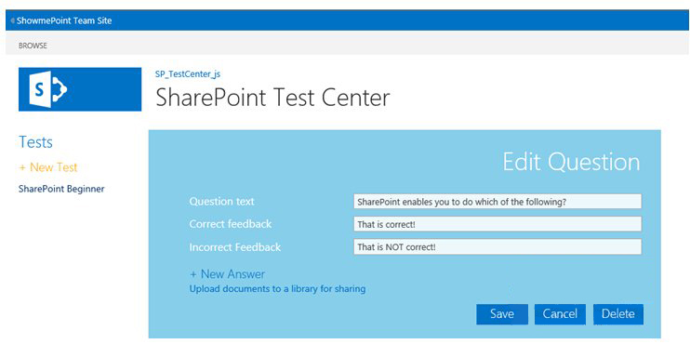Delete this question
690x344 pixels.
617,314
